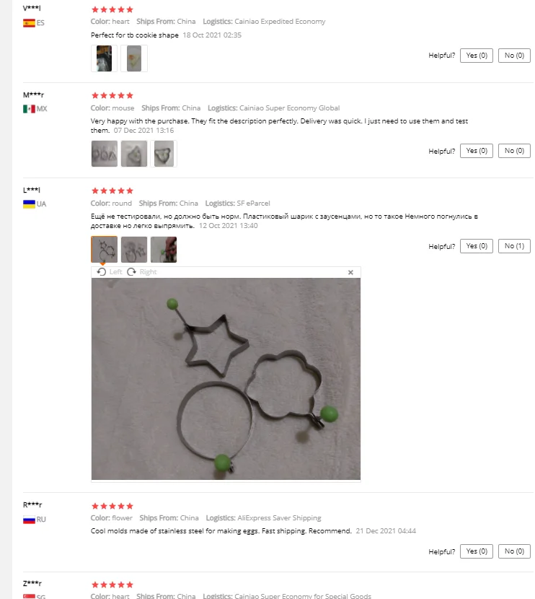
Task: Vote Yes on L***l's round review
Action: click(x=476, y=246)
